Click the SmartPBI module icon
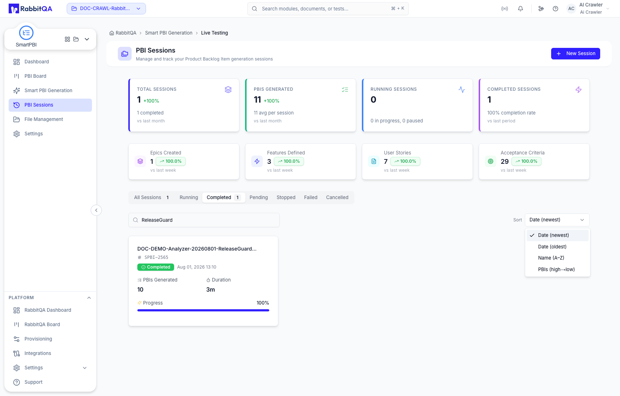 [x=26, y=33]
